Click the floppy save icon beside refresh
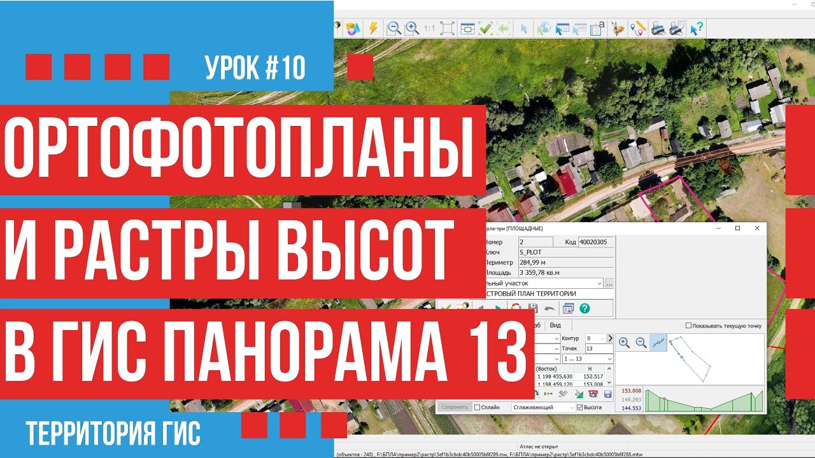 [x=533, y=308]
